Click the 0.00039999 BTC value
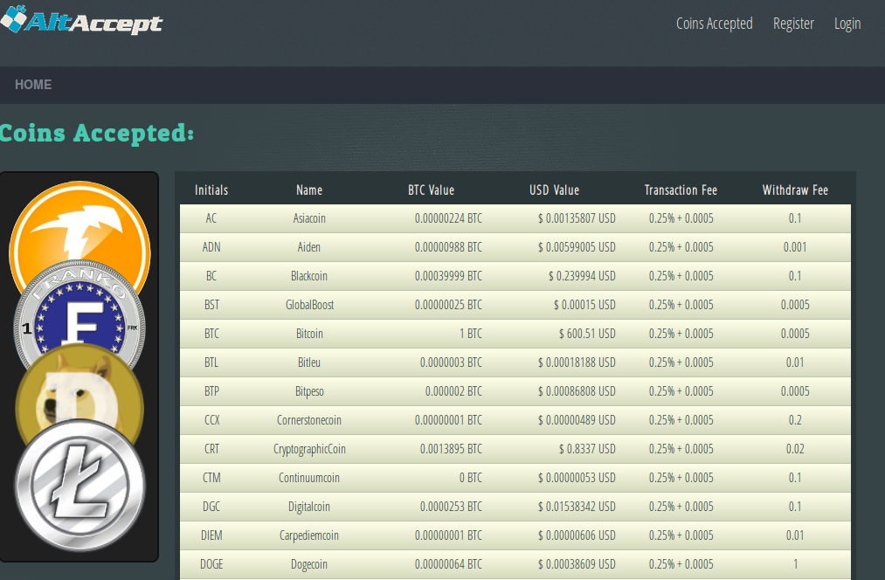 [449, 276]
